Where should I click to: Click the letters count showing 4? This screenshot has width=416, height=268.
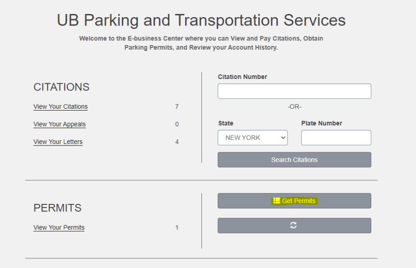point(177,142)
